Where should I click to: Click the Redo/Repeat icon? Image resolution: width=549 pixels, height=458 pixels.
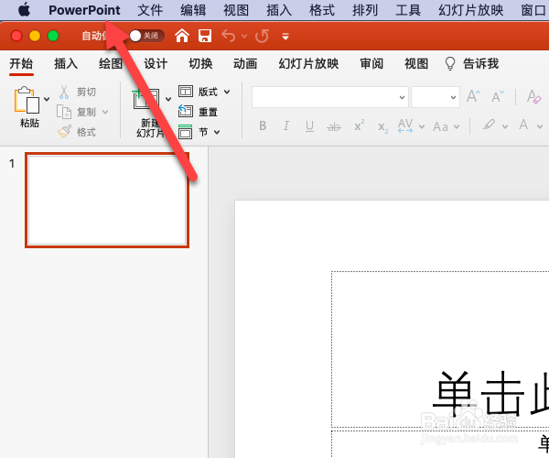tap(262, 36)
